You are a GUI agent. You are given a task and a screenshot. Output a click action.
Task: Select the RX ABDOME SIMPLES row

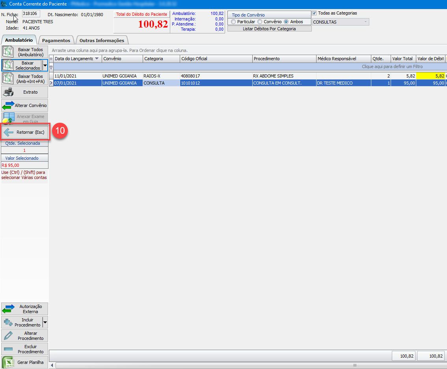tap(273, 76)
